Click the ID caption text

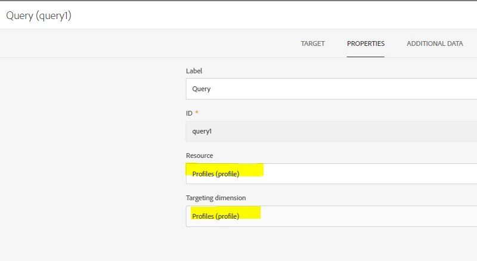(x=189, y=113)
